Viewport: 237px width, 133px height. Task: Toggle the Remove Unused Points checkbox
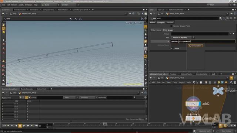171,26
